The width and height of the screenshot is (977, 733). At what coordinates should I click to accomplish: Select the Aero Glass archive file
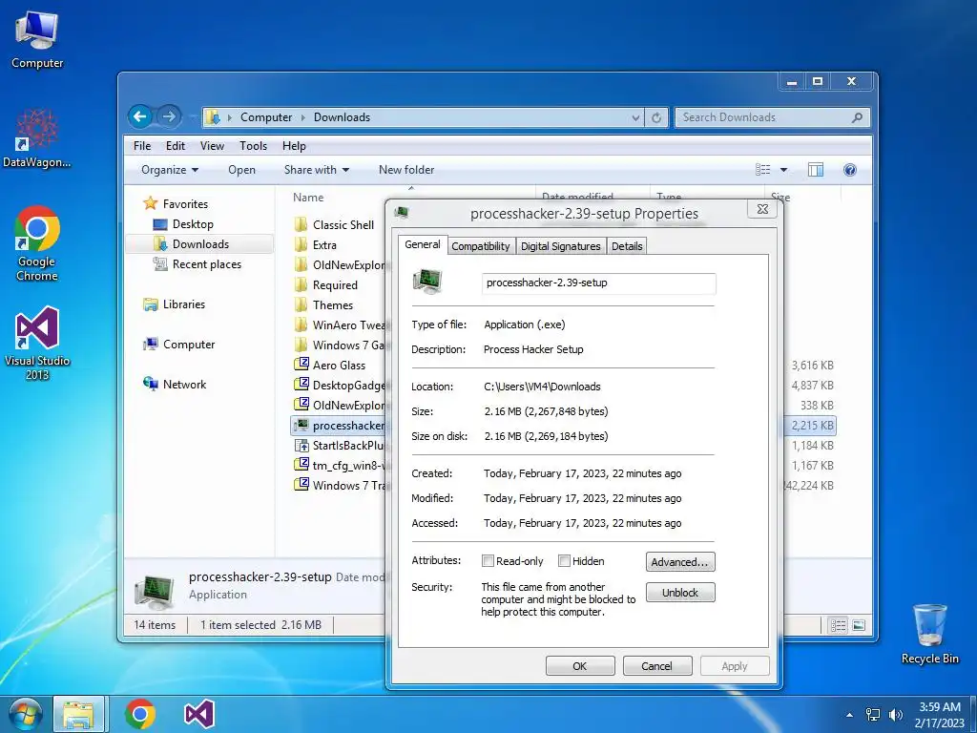pyautogui.click(x=329, y=365)
